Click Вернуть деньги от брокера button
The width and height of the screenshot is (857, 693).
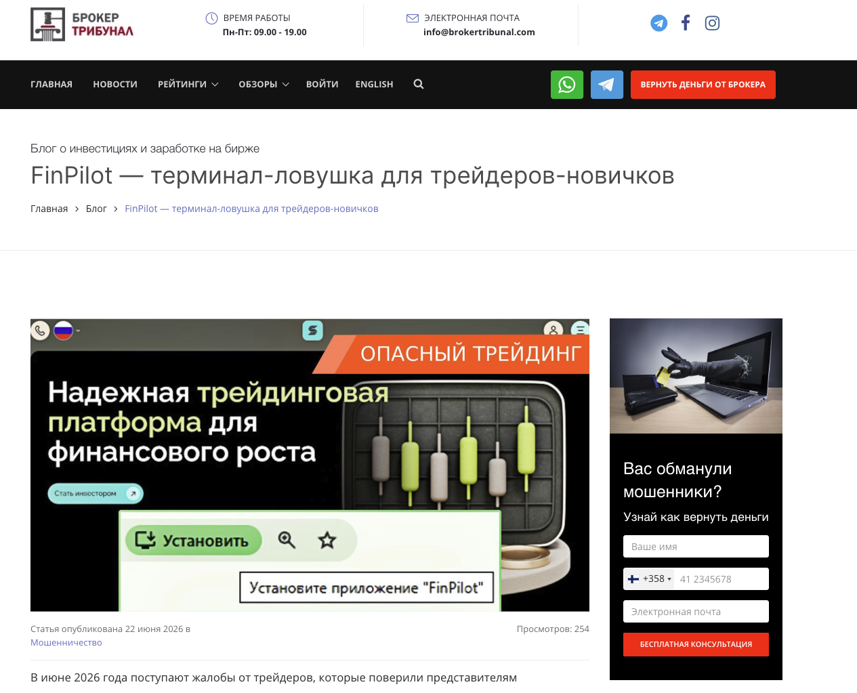[703, 85]
